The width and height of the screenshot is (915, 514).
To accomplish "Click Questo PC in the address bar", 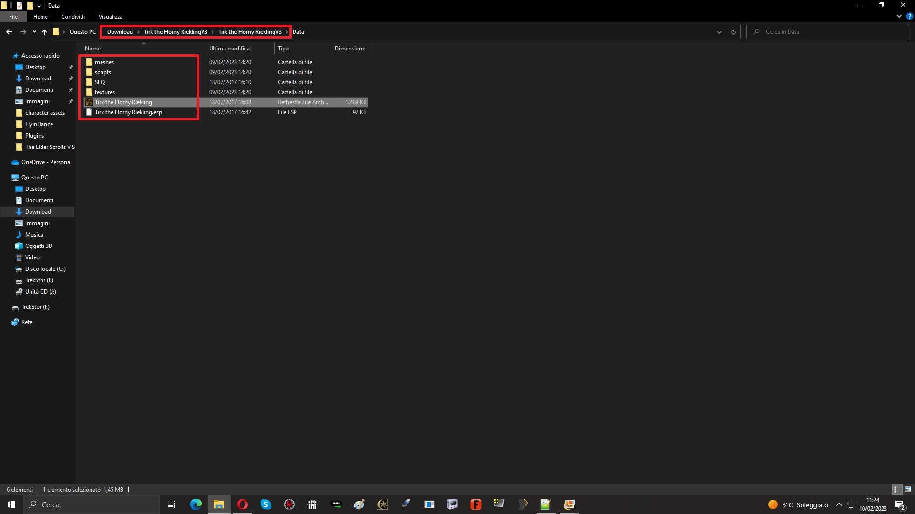I will tap(82, 32).
